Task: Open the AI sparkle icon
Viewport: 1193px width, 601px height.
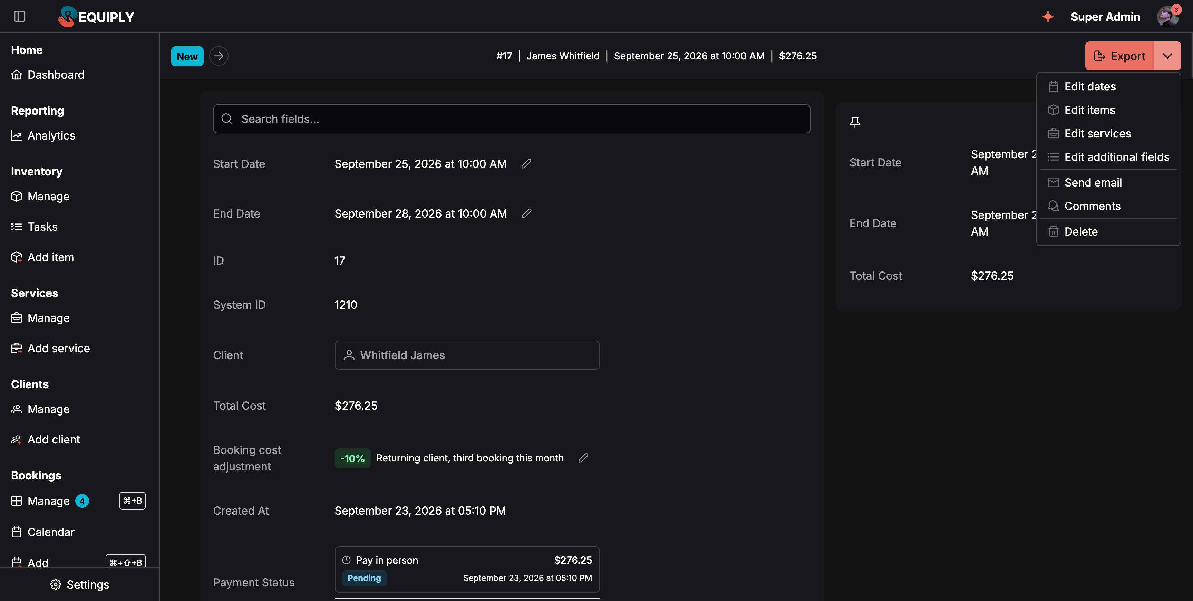Action: pyautogui.click(x=1048, y=17)
